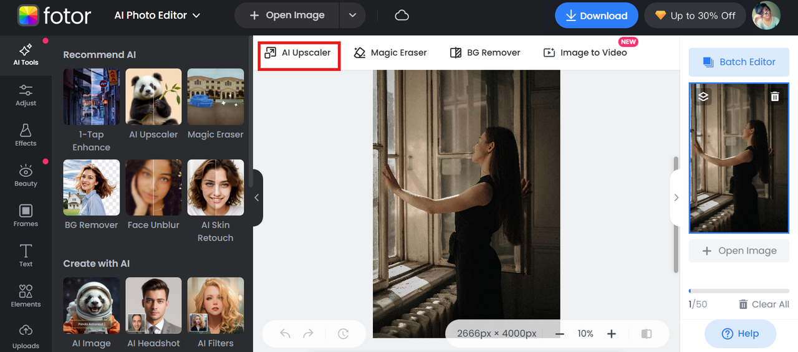Viewport: 798px width, 352px height.
Task: Click the image upload progress bar
Action: point(739,291)
